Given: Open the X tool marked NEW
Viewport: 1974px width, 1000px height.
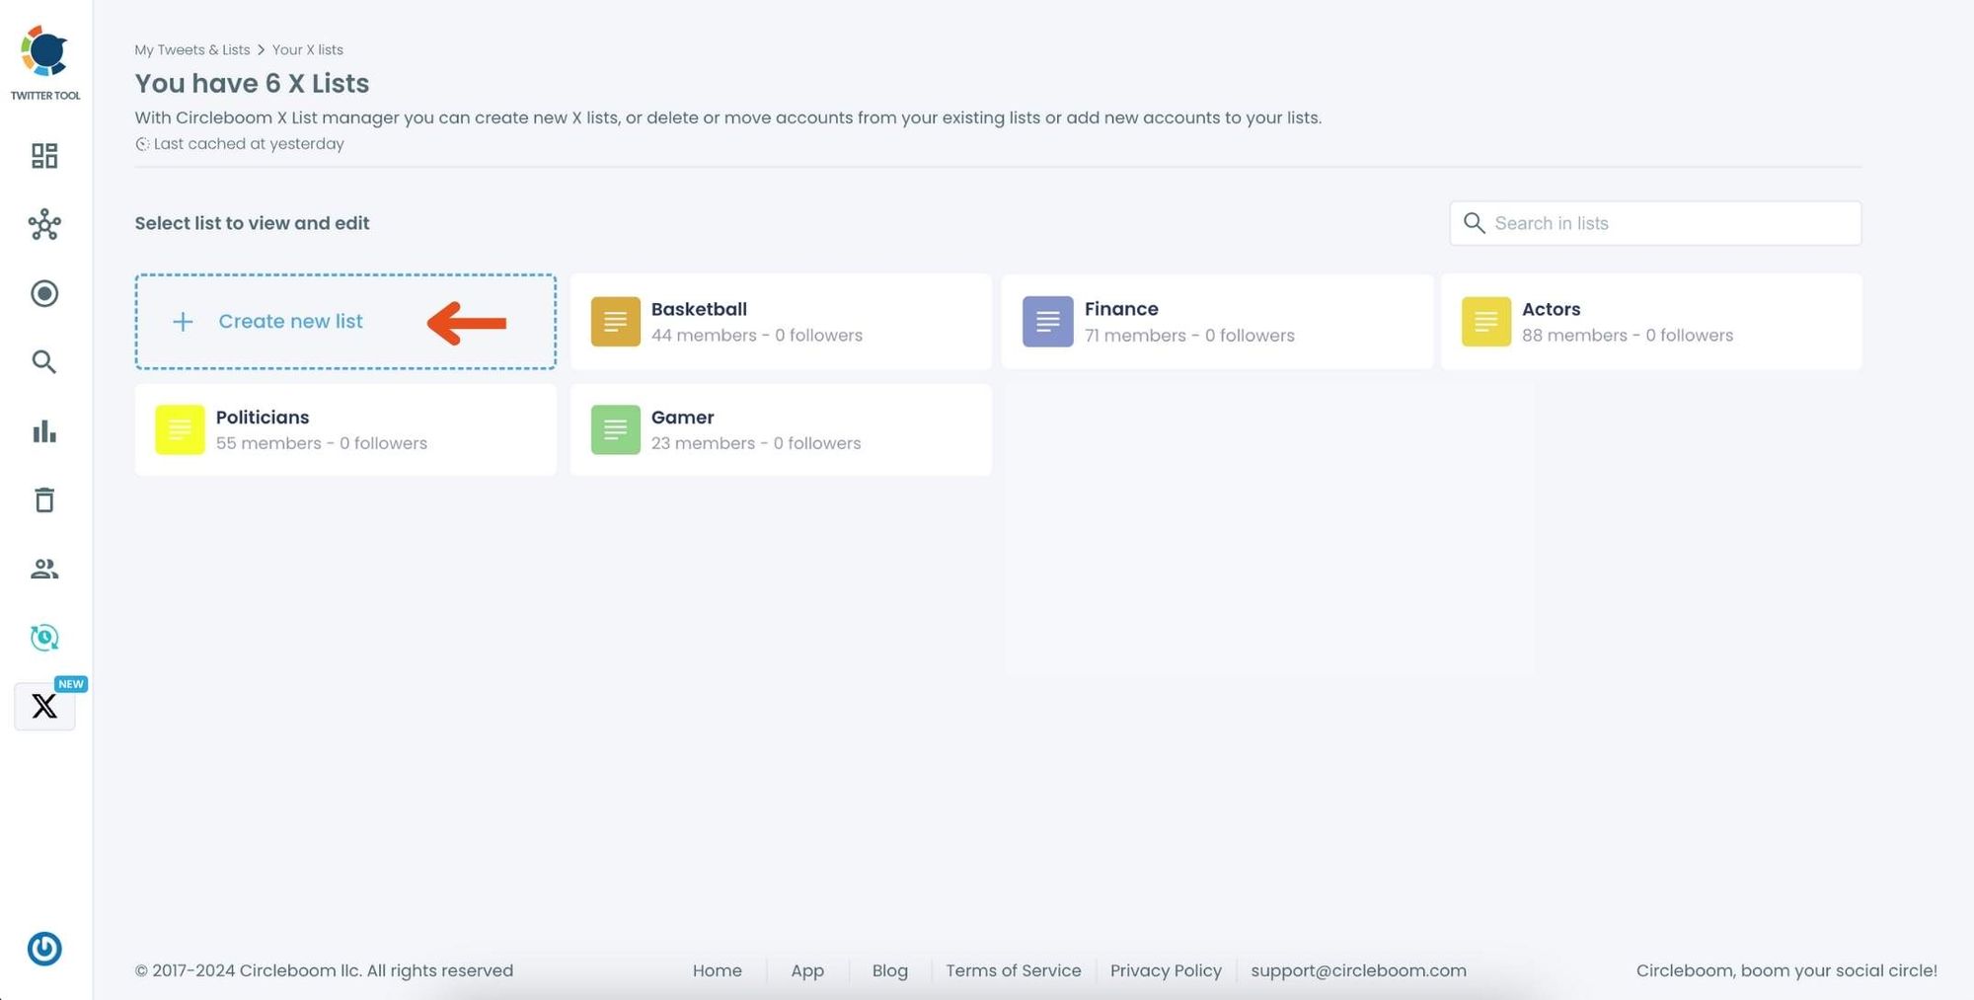Looking at the screenshot, I should click(44, 706).
